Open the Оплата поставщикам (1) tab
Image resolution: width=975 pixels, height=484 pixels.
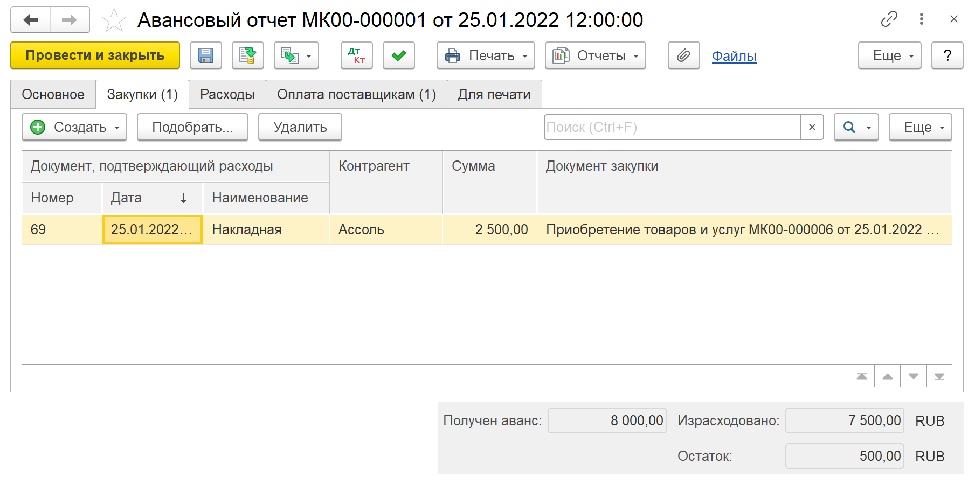coord(356,94)
